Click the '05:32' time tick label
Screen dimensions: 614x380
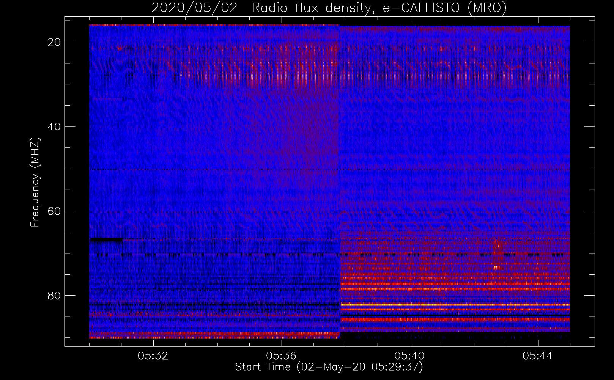coord(153,356)
